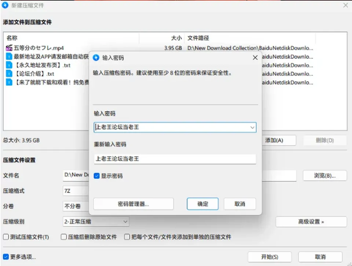352x266 pixels.
Task: Close the 输入密码 dialog
Action: pos(255,58)
